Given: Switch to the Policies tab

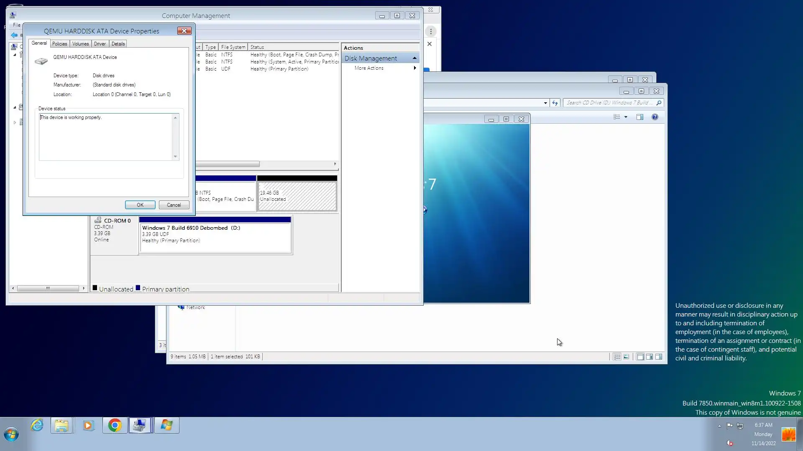Looking at the screenshot, I should tap(59, 44).
